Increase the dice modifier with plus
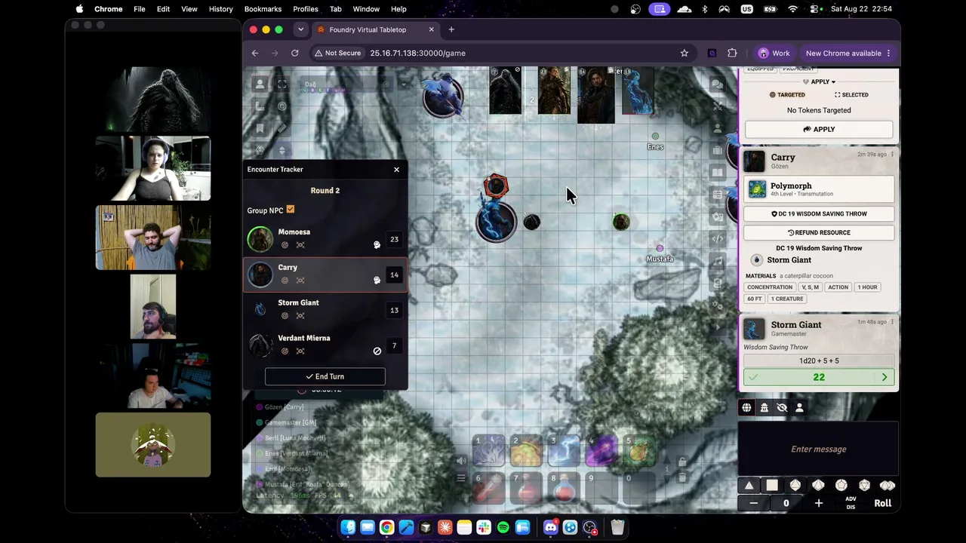 [818, 503]
